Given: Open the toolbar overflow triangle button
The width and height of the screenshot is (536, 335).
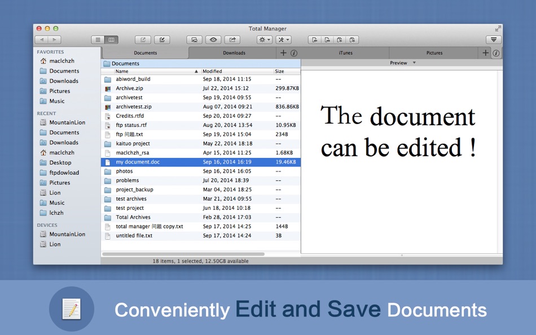Looking at the screenshot, I should pos(494,40).
